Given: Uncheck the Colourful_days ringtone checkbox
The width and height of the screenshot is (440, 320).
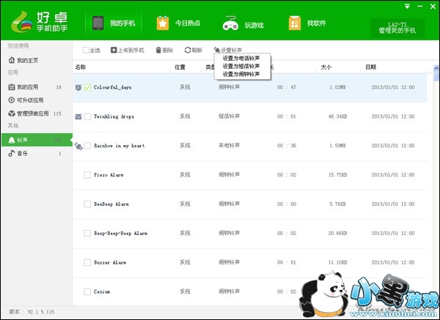Looking at the screenshot, I should [x=87, y=87].
